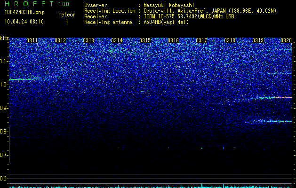Click the 0320 time marker
Image resolution: width=296 pixels, height=188 pixels.
(x=286, y=40)
